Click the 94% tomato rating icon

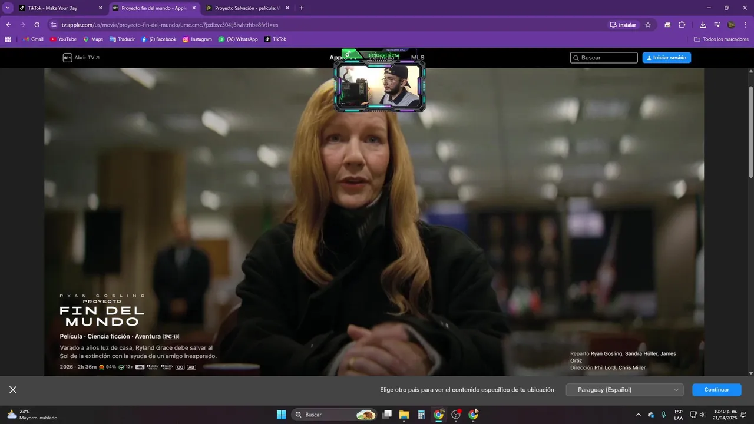[101, 367]
